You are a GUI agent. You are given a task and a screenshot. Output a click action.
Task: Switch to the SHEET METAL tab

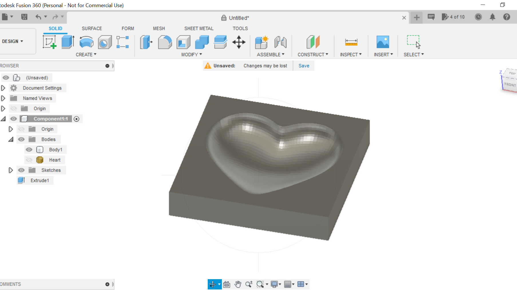click(199, 28)
